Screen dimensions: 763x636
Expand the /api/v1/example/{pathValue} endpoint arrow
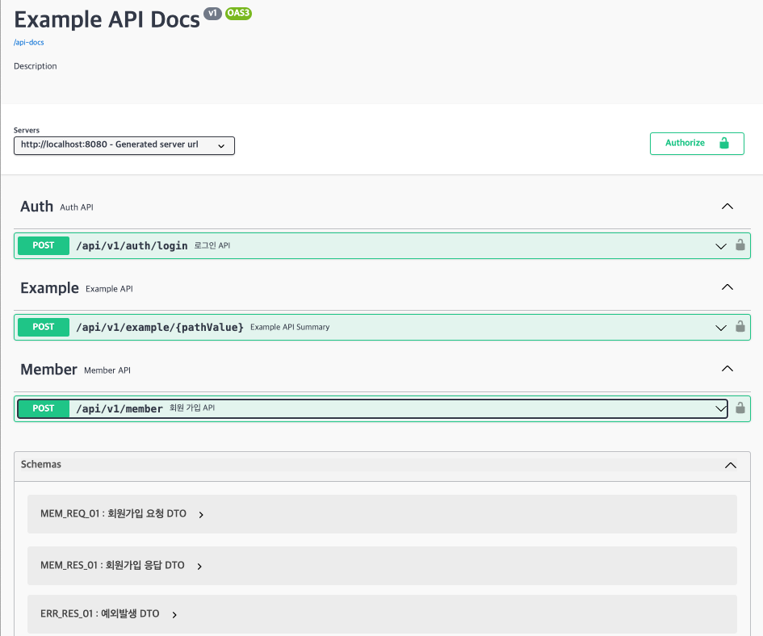point(721,328)
